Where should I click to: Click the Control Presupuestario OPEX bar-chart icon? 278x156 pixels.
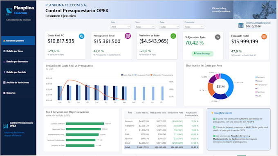coord(6,126)
